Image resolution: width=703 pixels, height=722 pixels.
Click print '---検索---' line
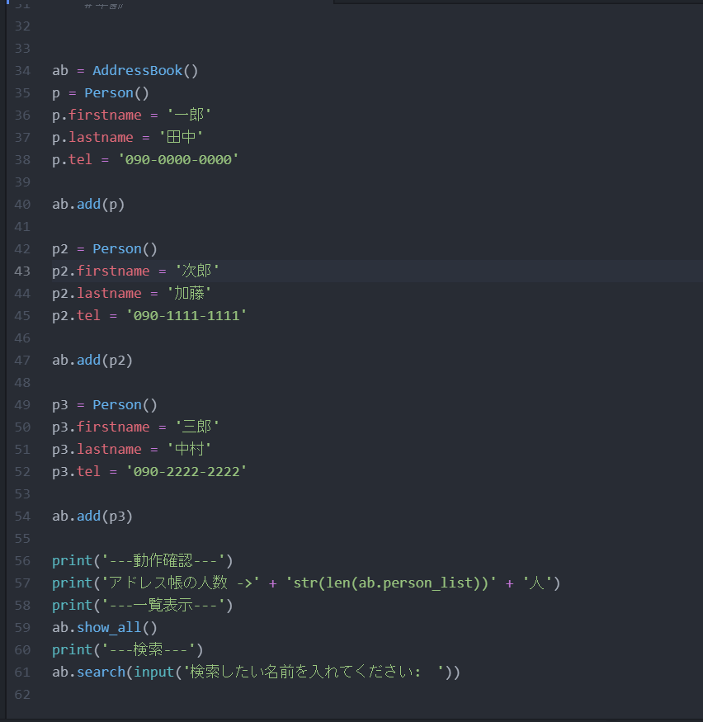[128, 649]
